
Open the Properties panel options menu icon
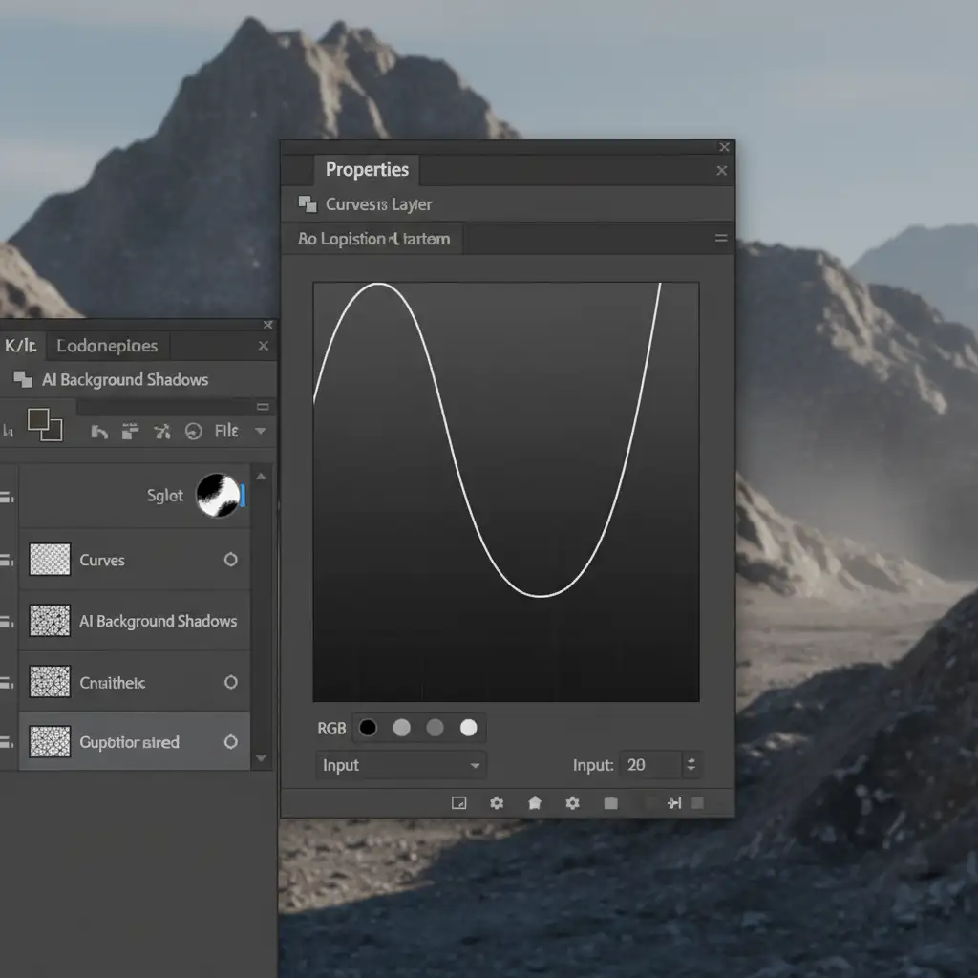[x=722, y=239]
